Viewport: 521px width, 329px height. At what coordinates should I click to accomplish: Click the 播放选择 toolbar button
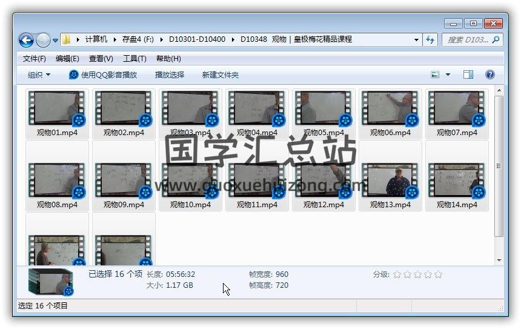click(170, 75)
